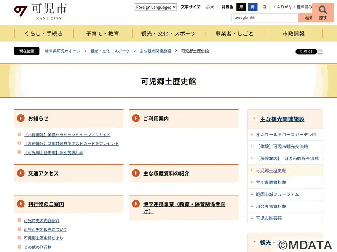This screenshot has width=337, height=252.
Task: Open 戦国山城ミュージアム sidebar link
Action: click(x=277, y=194)
